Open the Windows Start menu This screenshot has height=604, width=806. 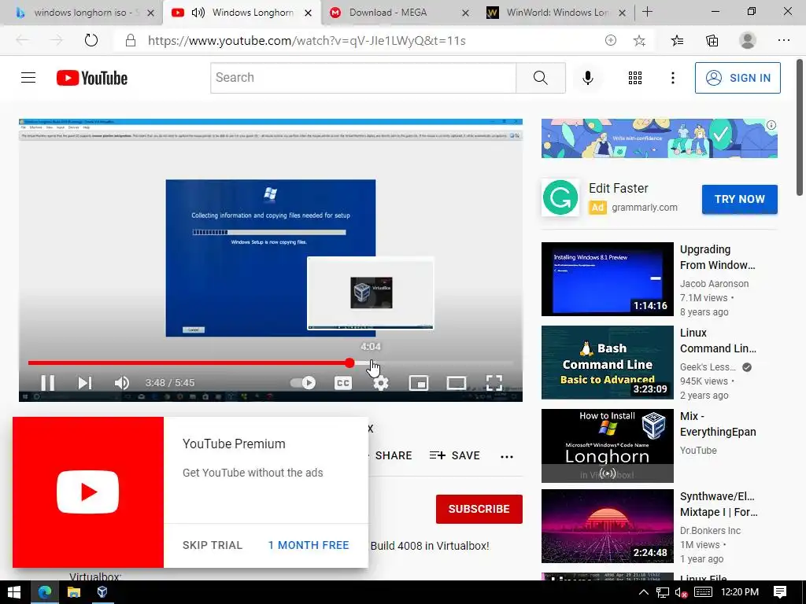14,592
